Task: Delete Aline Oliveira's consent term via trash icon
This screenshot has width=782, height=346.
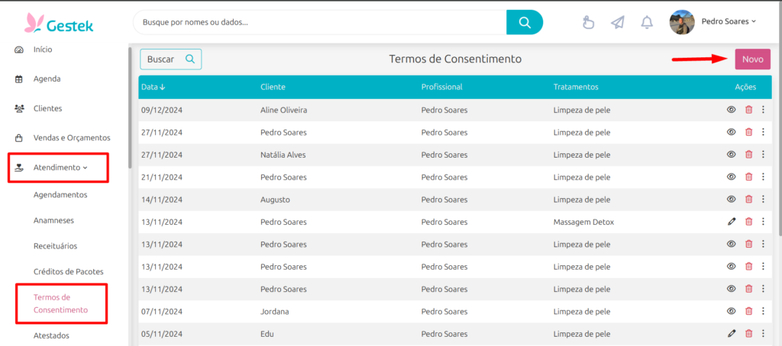Action: (748, 110)
